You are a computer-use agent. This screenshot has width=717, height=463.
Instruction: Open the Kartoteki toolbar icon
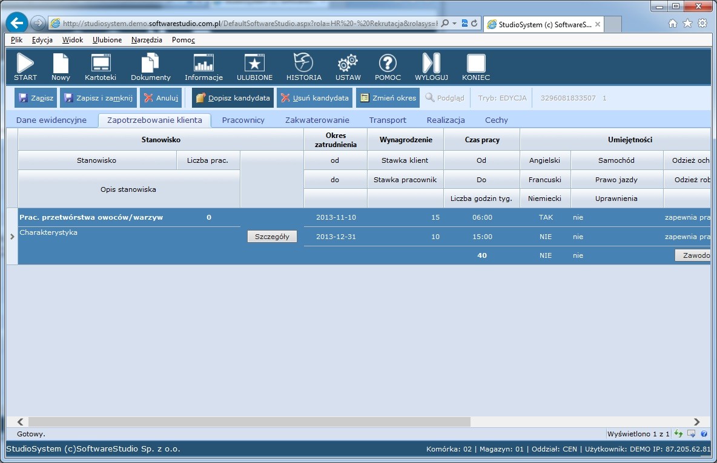(x=101, y=67)
